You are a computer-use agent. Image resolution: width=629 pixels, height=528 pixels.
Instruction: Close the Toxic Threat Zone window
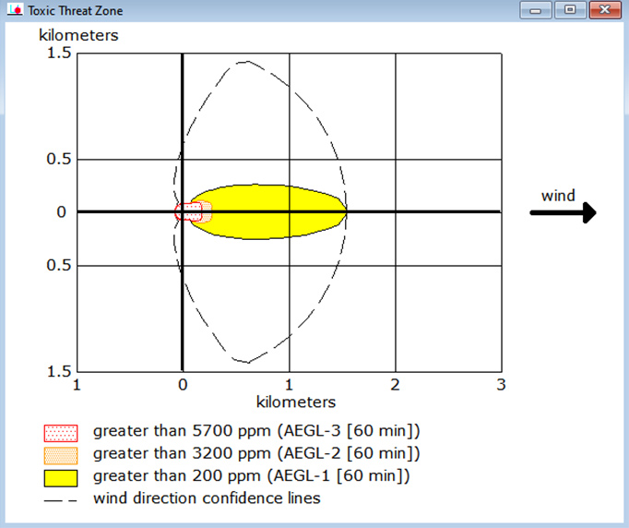click(x=603, y=10)
